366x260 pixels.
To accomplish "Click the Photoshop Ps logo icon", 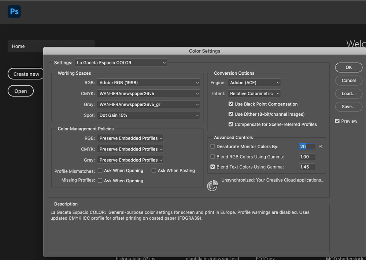I will tap(14, 11).
